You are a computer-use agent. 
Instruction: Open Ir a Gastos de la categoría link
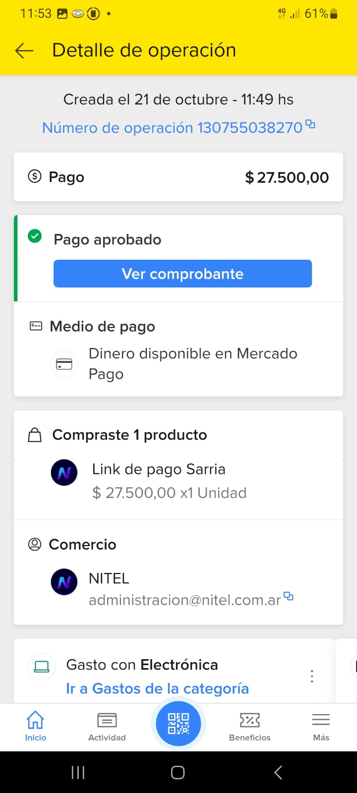pos(157,688)
